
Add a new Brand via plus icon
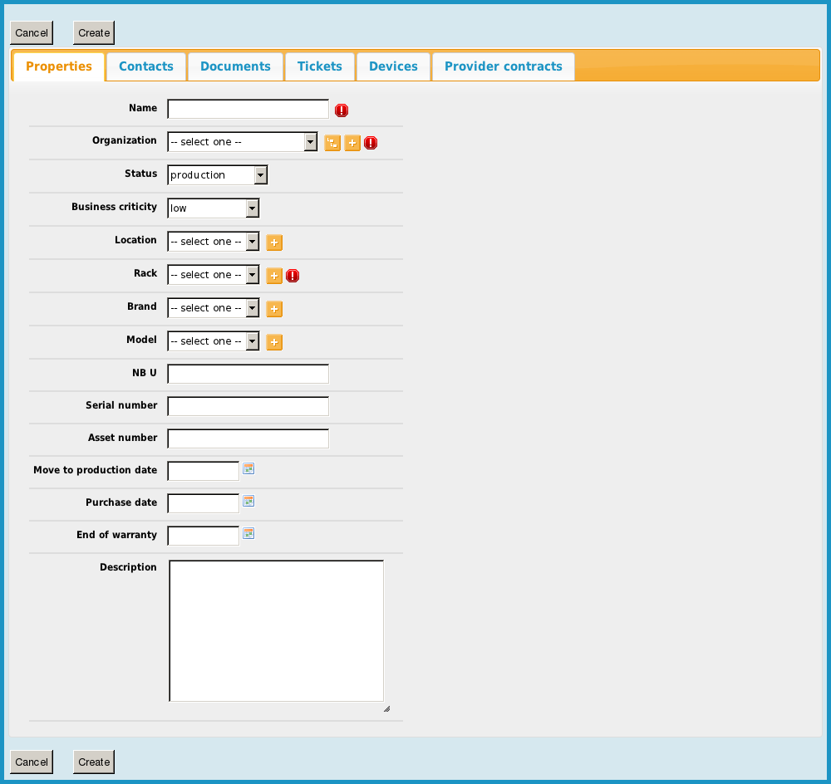click(x=274, y=309)
